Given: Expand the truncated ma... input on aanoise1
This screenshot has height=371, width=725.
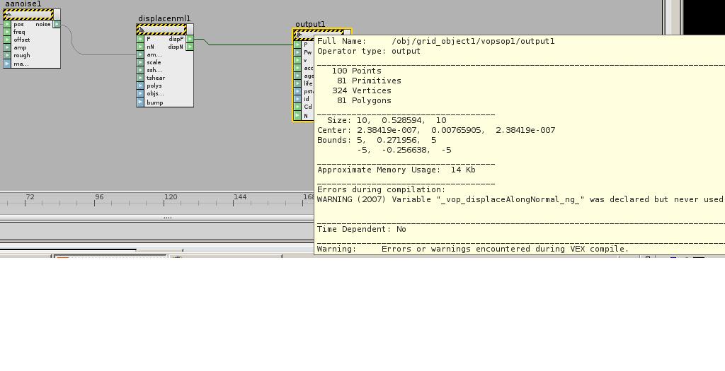Looking at the screenshot, I should tap(21, 64).
